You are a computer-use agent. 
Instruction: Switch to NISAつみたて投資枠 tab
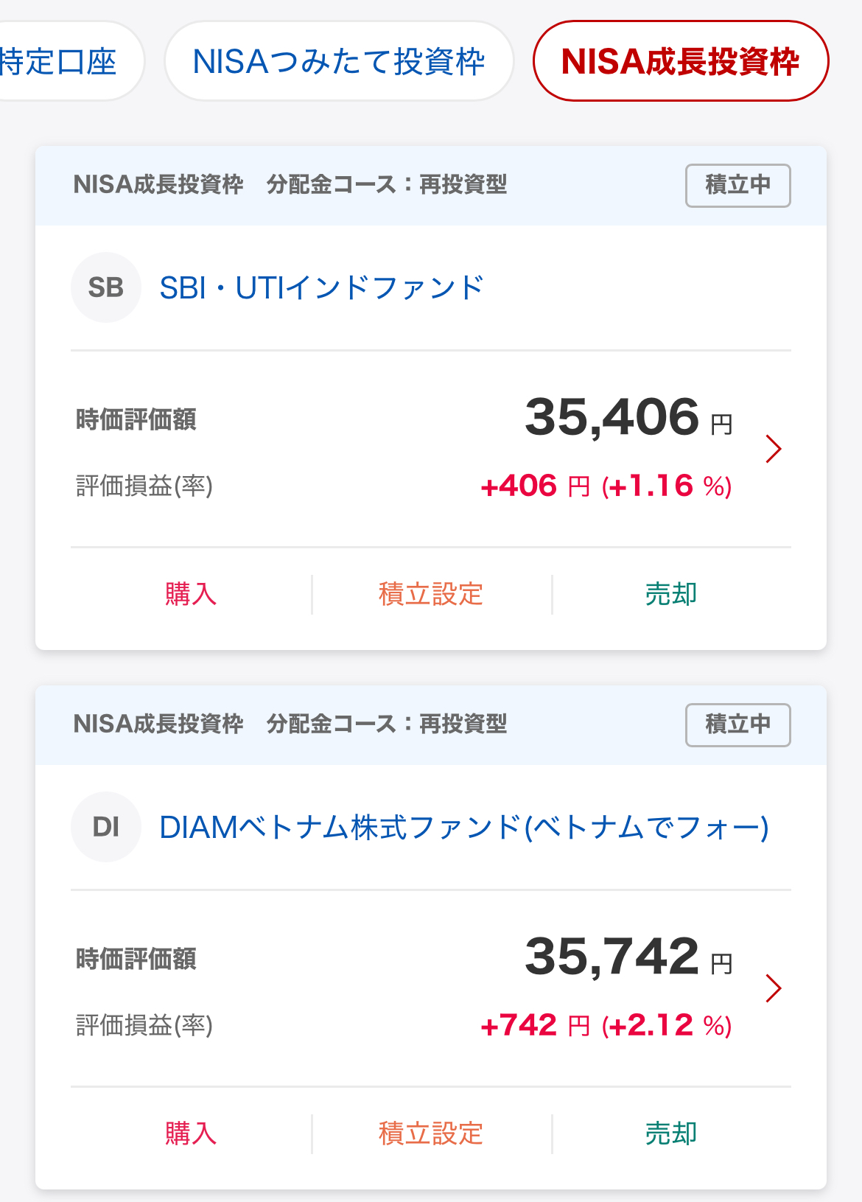[339, 61]
